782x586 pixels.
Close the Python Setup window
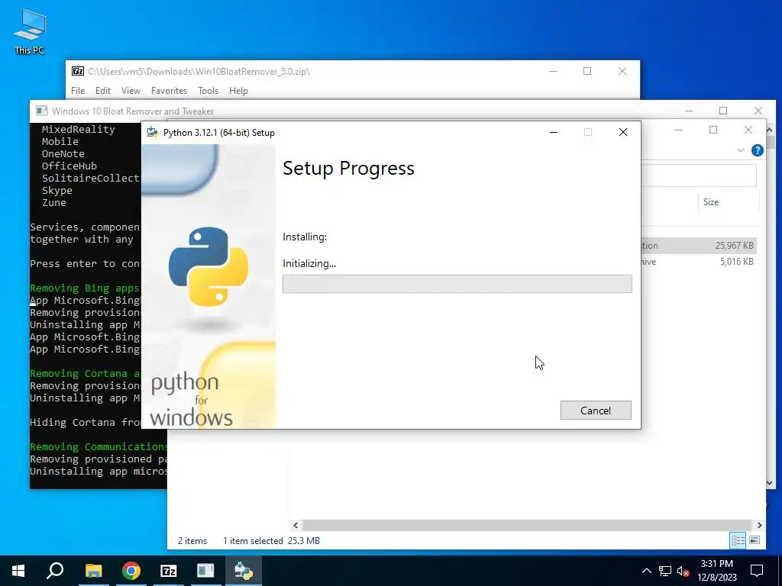pyautogui.click(x=623, y=132)
